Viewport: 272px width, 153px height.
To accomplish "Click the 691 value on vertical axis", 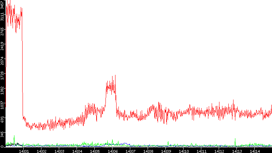I will coord(2,119).
